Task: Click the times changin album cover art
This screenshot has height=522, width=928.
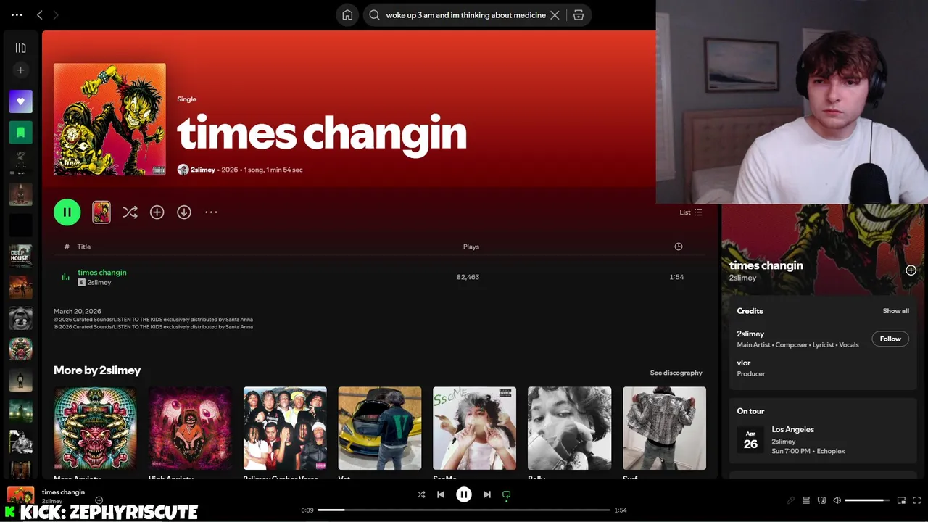Action: pyautogui.click(x=109, y=120)
